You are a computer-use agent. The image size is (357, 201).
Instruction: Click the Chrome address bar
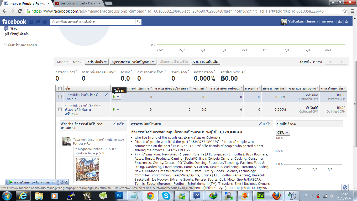pyautogui.click(x=183, y=11)
